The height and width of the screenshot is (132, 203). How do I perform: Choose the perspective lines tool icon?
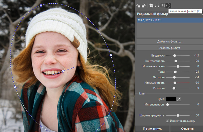pos(157,5)
